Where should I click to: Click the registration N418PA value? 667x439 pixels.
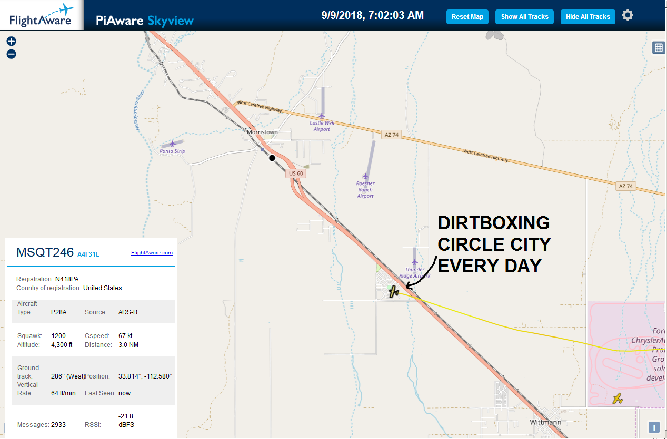click(67, 279)
